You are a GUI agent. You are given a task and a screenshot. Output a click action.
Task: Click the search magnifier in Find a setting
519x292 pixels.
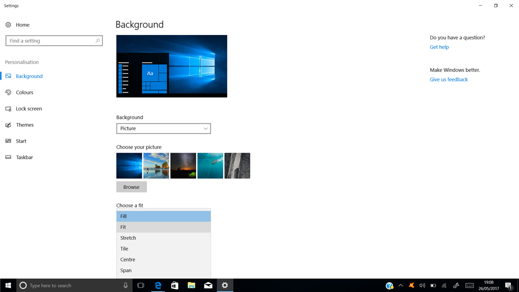point(98,41)
